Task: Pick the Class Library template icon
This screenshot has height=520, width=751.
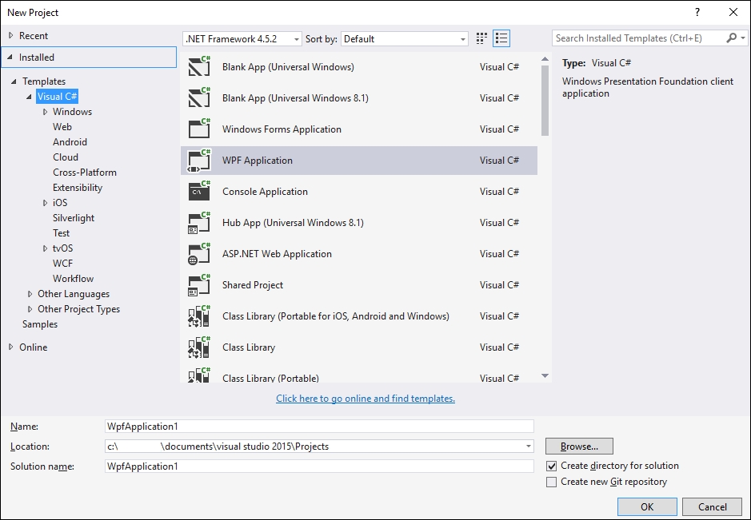Action: (x=198, y=347)
